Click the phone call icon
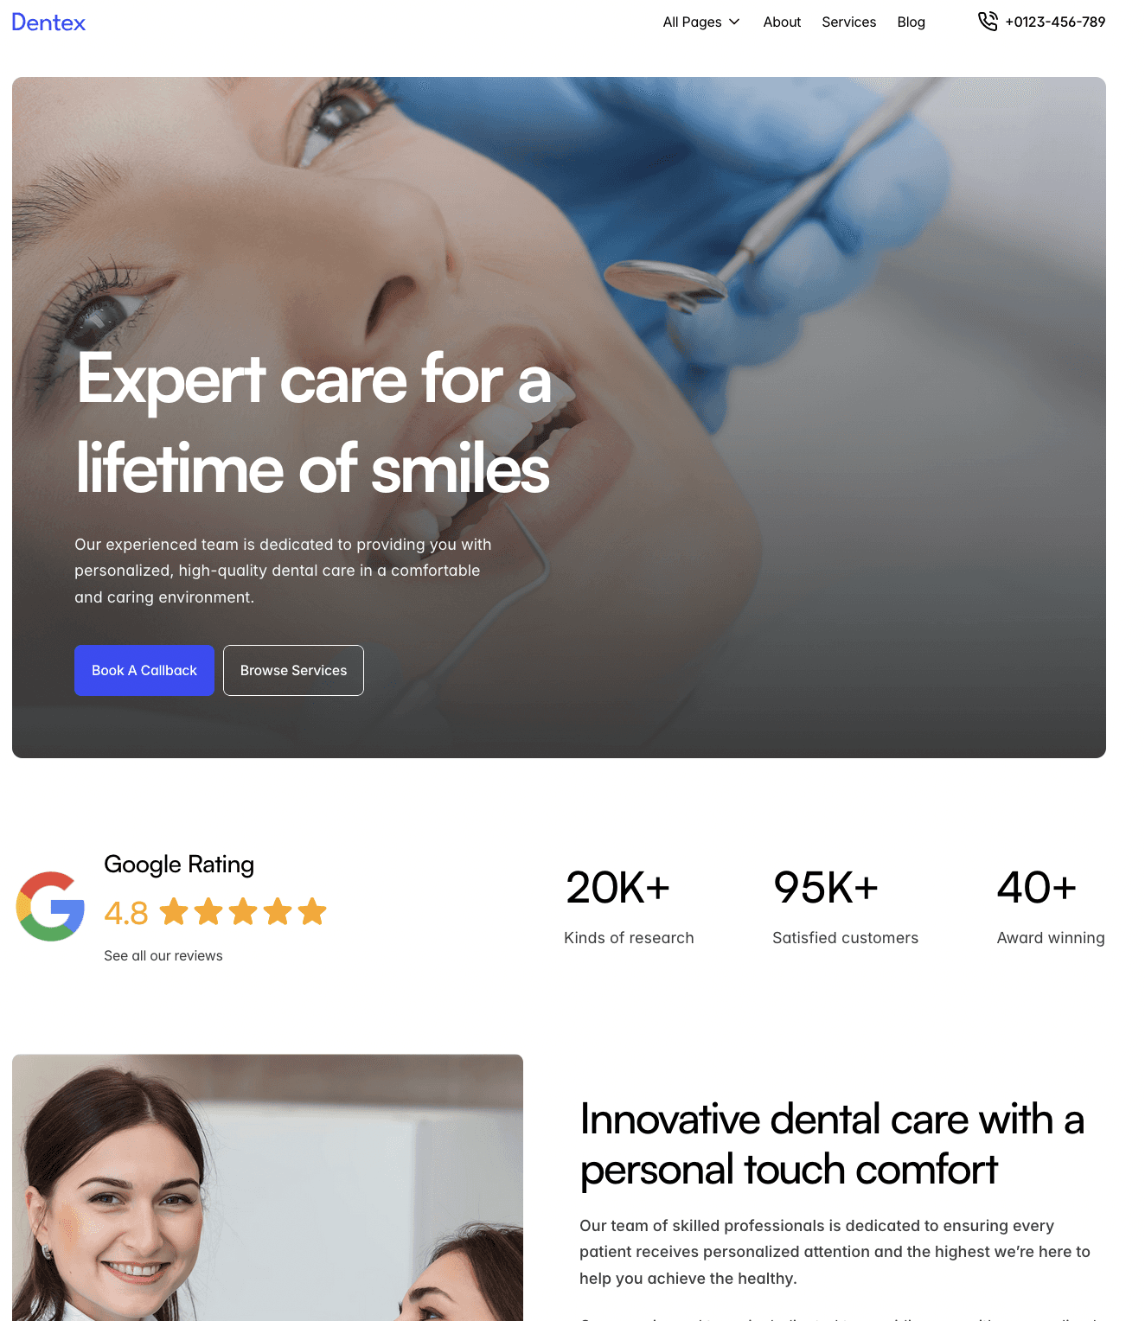The width and height of the screenshot is (1145, 1321). point(988,22)
